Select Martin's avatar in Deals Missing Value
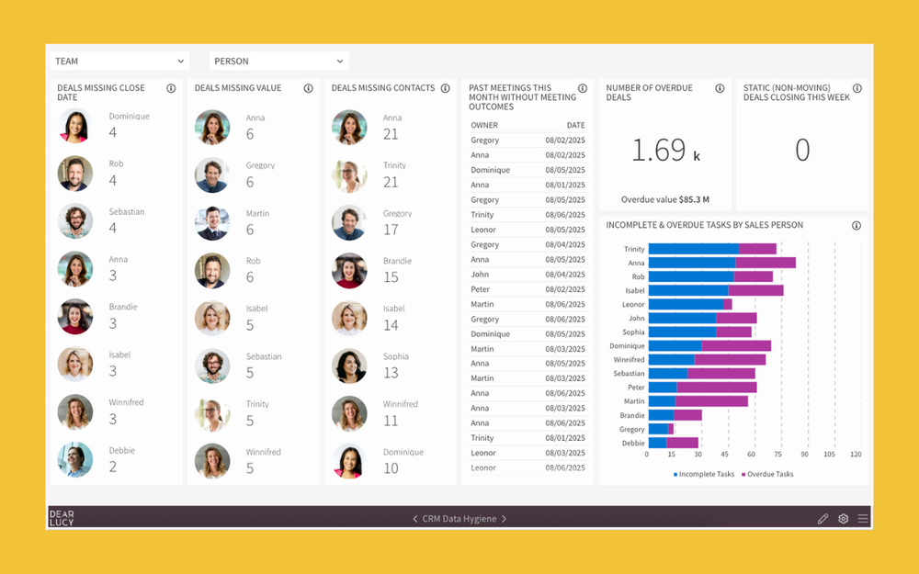This screenshot has width=919, height=574. tap(212, 223)
